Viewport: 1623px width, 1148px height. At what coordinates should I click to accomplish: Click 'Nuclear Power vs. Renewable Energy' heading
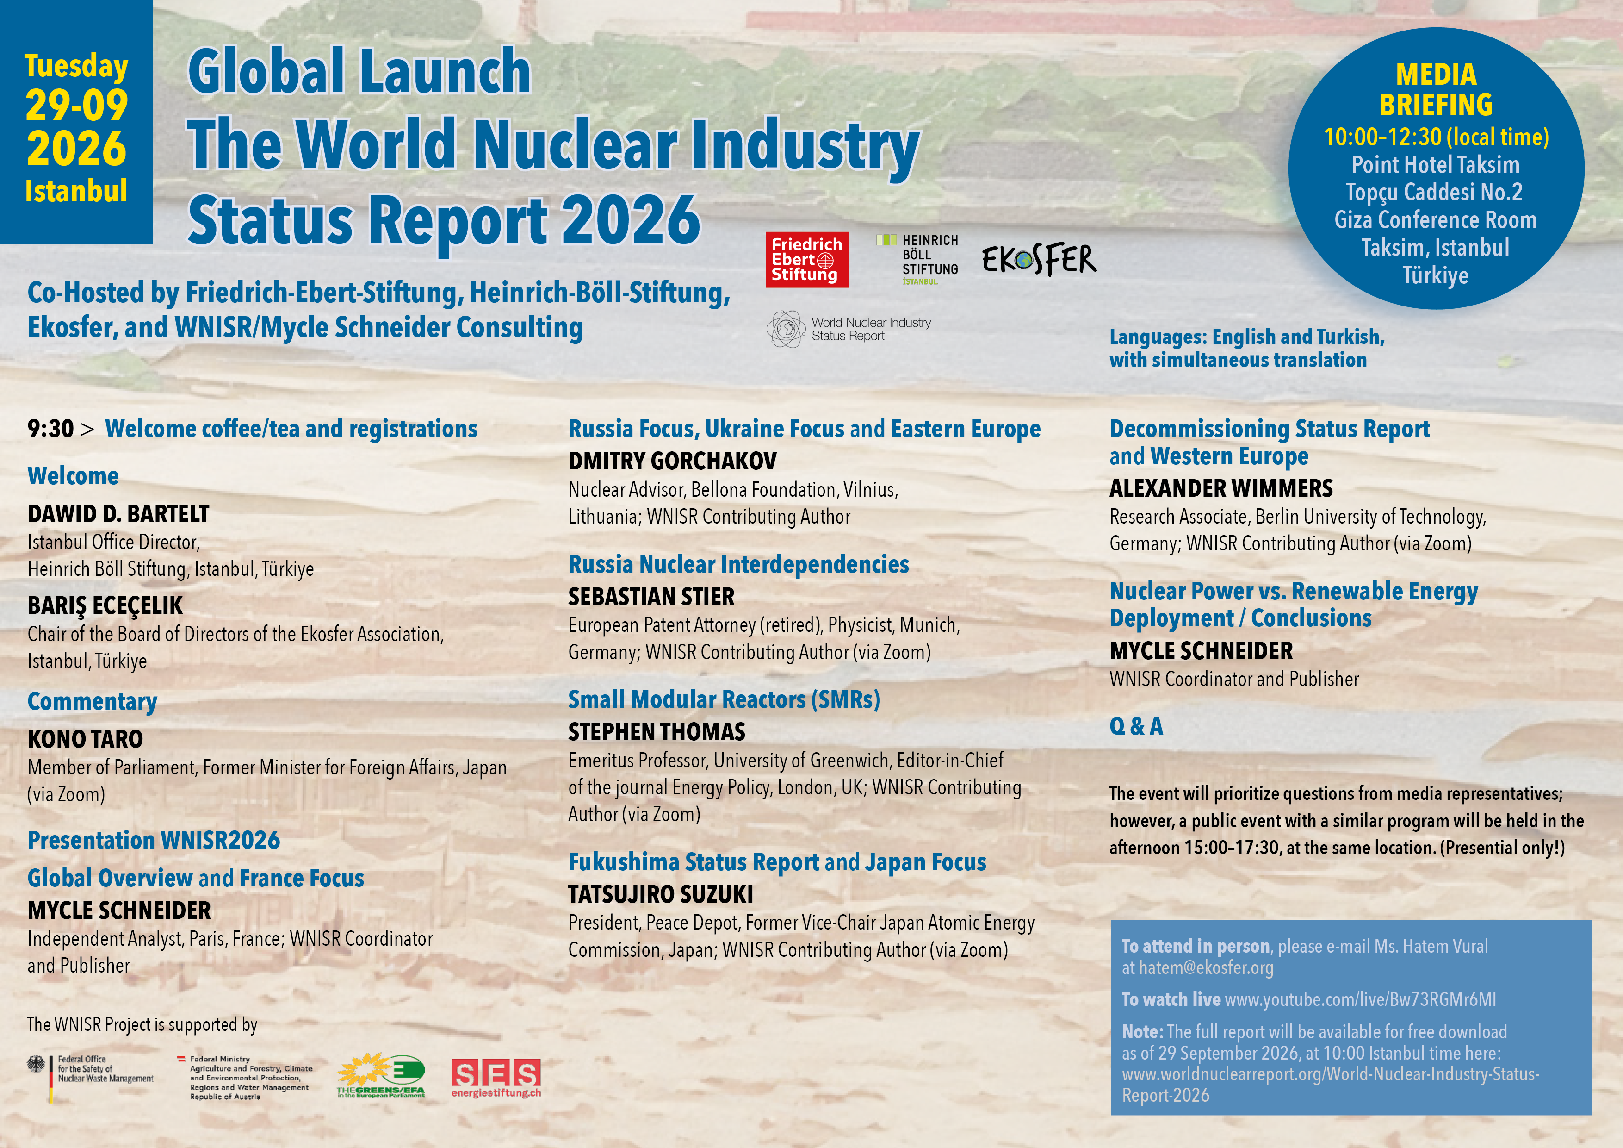click(x=1294, y=591)
